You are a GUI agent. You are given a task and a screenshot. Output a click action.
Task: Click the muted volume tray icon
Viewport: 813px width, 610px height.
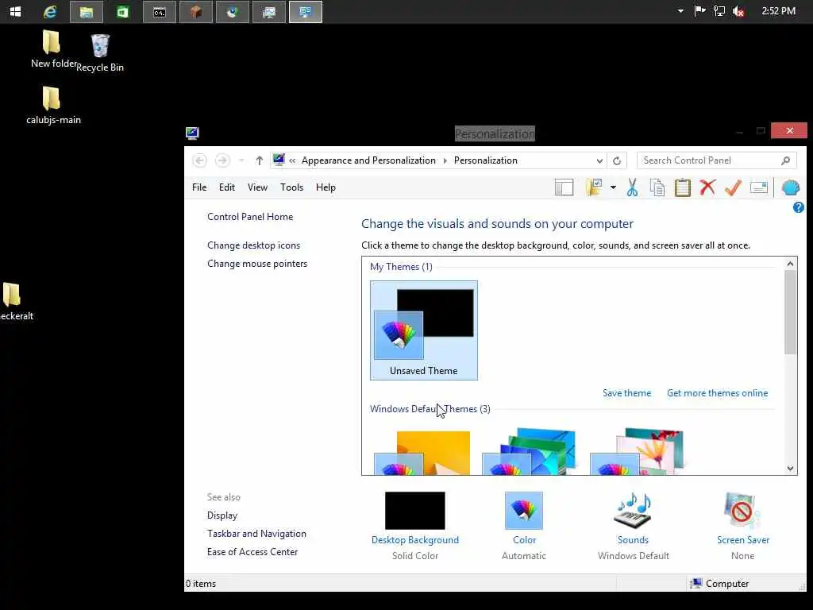[x=738, y=11]
